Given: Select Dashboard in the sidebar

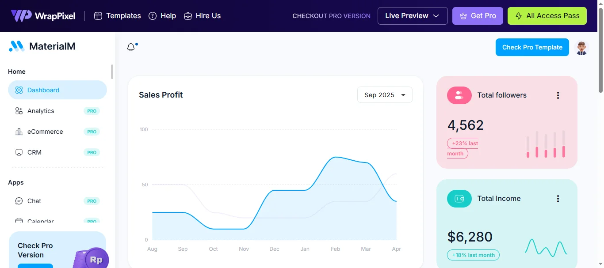Looking at the screenshot, I should point(57,90).
